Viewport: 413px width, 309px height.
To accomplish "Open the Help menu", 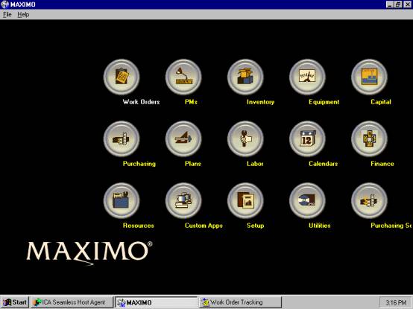I will coord(23,14).
